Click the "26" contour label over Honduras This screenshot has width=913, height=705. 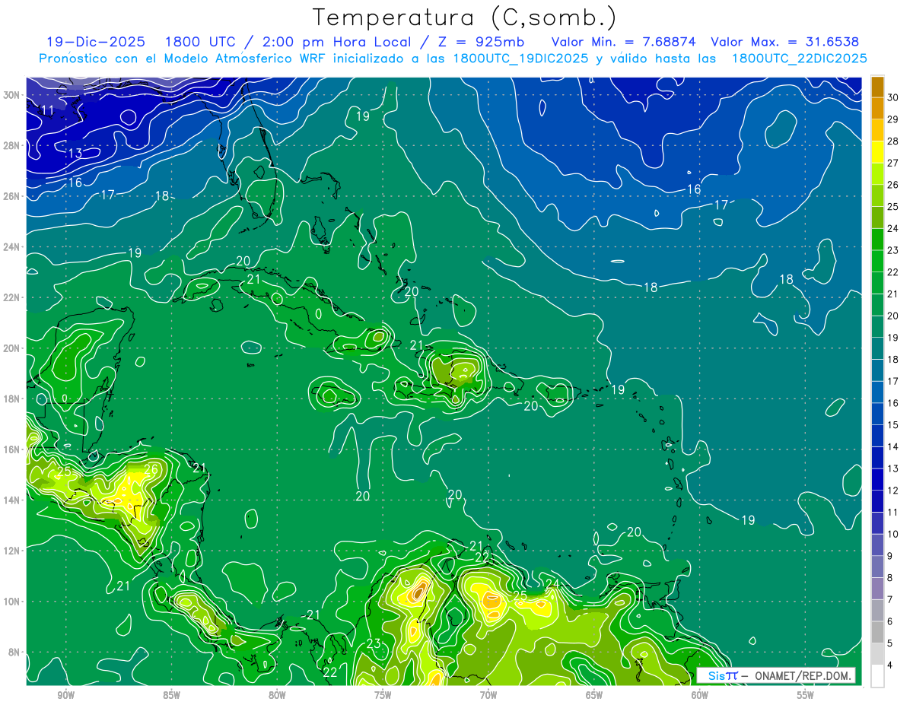[151, 470]
